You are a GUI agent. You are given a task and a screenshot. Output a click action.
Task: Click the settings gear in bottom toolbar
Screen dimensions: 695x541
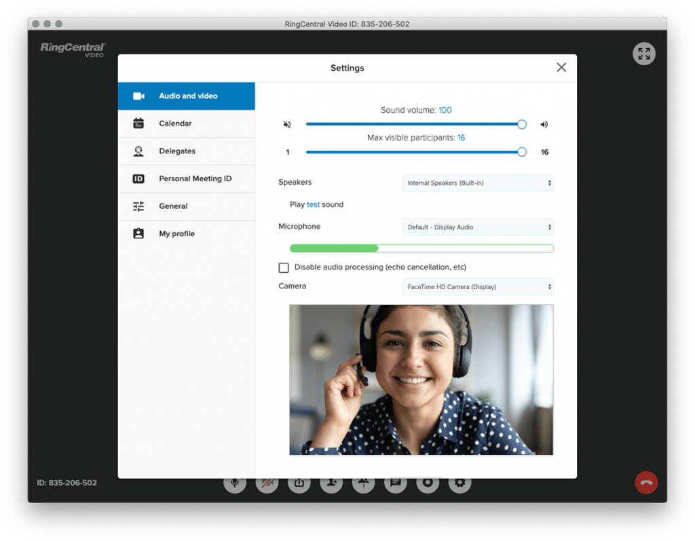(x=459, y=483)
